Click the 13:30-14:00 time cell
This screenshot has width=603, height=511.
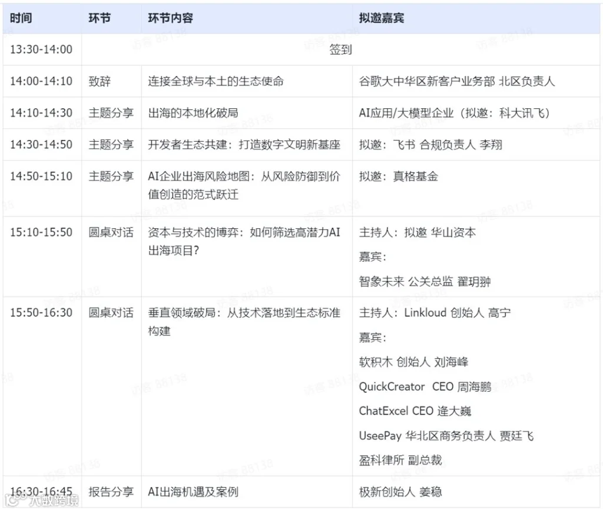click(x=41, y=49)
